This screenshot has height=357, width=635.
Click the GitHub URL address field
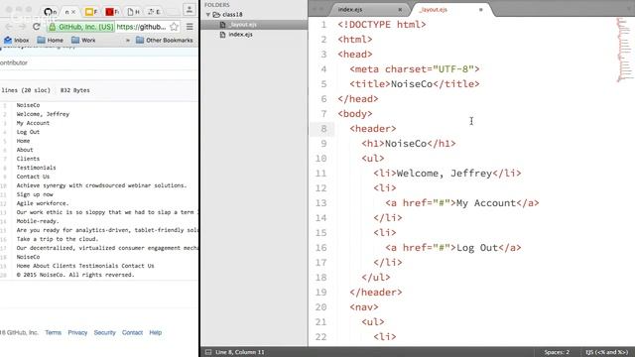click(x=141, y=27)
